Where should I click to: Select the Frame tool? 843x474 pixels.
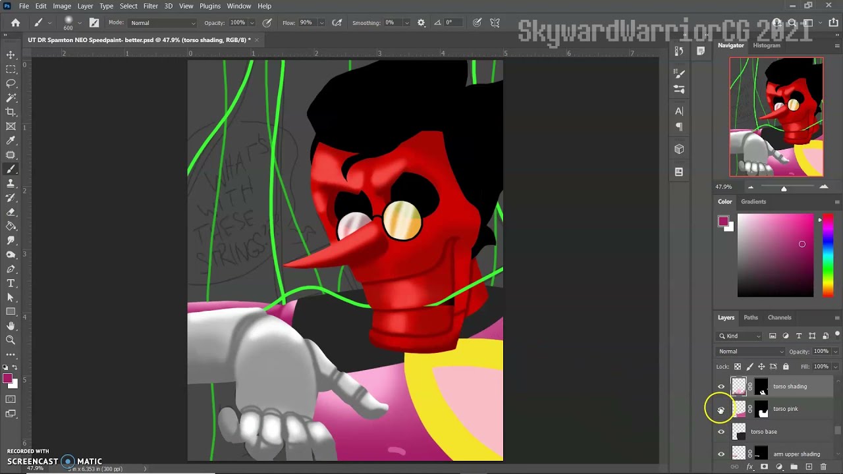tap(11, 126)
